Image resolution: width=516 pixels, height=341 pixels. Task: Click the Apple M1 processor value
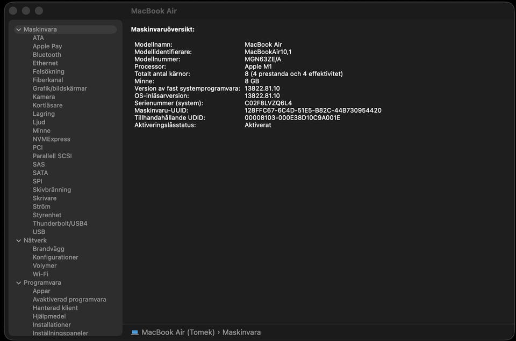(x=259, y=66)
